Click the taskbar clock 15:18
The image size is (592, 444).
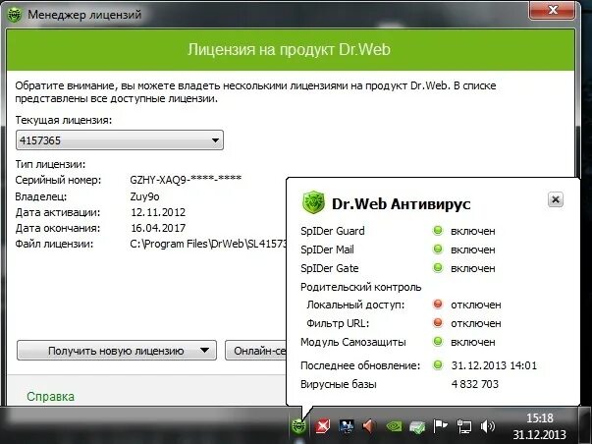coord(540,417)
